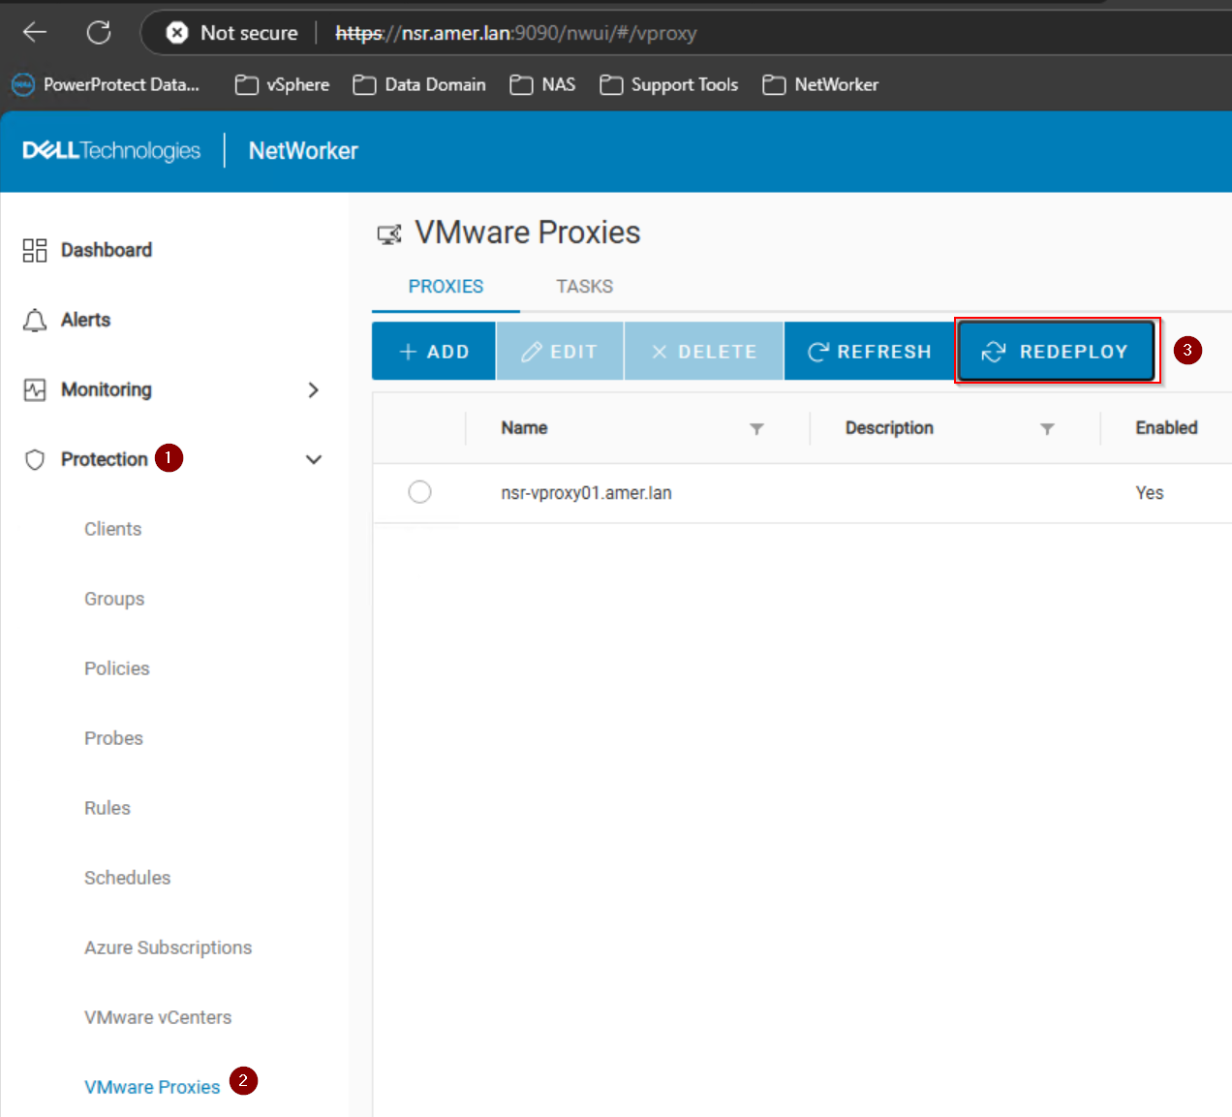Collapse the Protection menu chevron
Viewport: 1232px width, 1117px height.
(314, 459)
